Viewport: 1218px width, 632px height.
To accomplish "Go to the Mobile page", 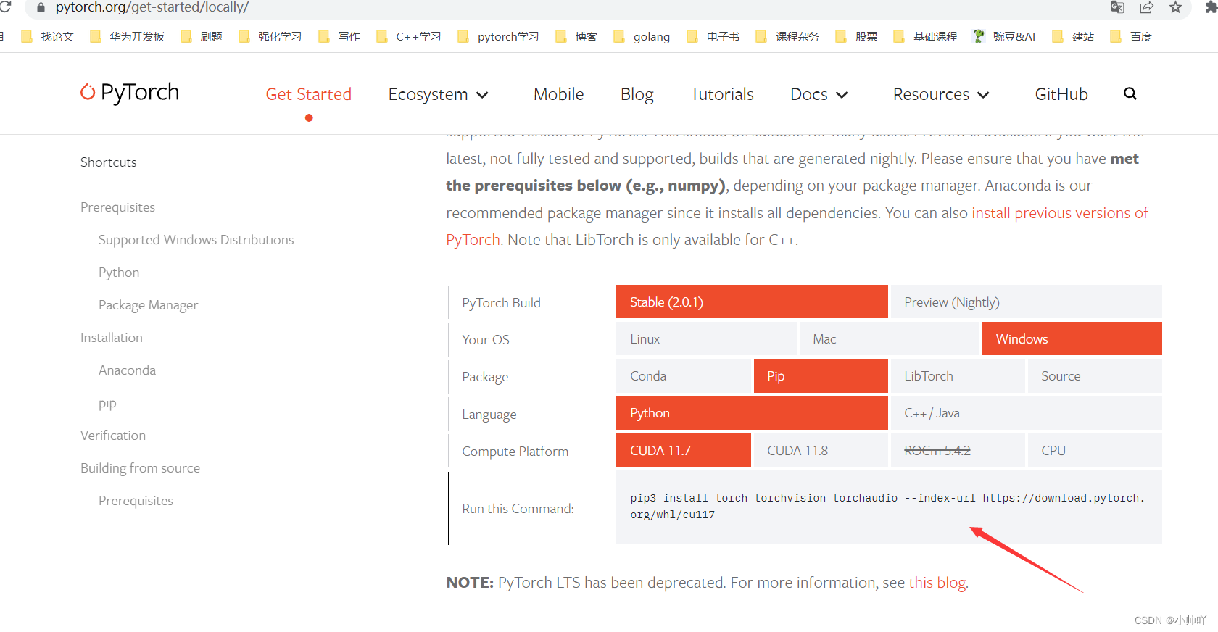I will click(x=558, y=94).
